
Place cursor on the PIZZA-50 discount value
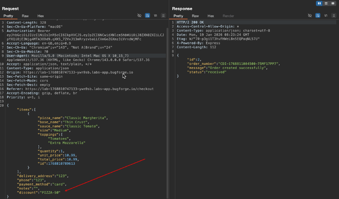coord(50,193)
